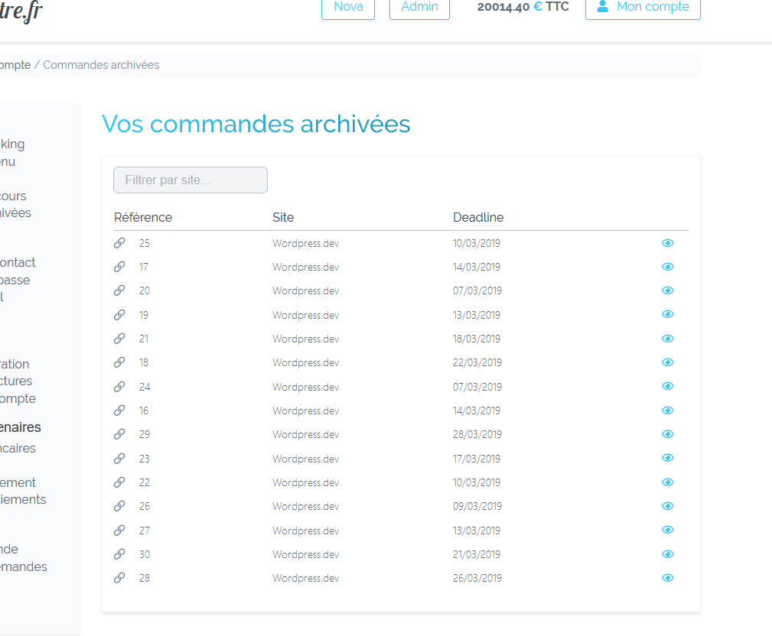Click the user icon in Mon compte button
The image size is (772, 636).
tap(603, 7)
